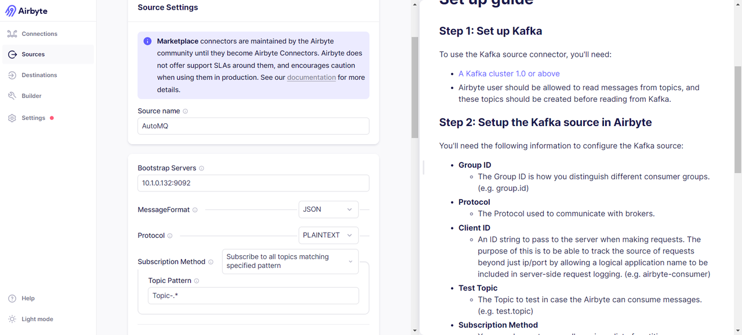Image resolution: width=742 pixels, height=335 pixels.
Task: Click the Subscription Method info icon
Action: pyautogui.click(x=210, y=262)
